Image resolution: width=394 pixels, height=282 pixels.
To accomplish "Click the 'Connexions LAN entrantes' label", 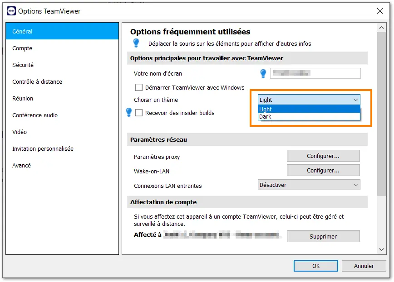I will click(168, 186).
